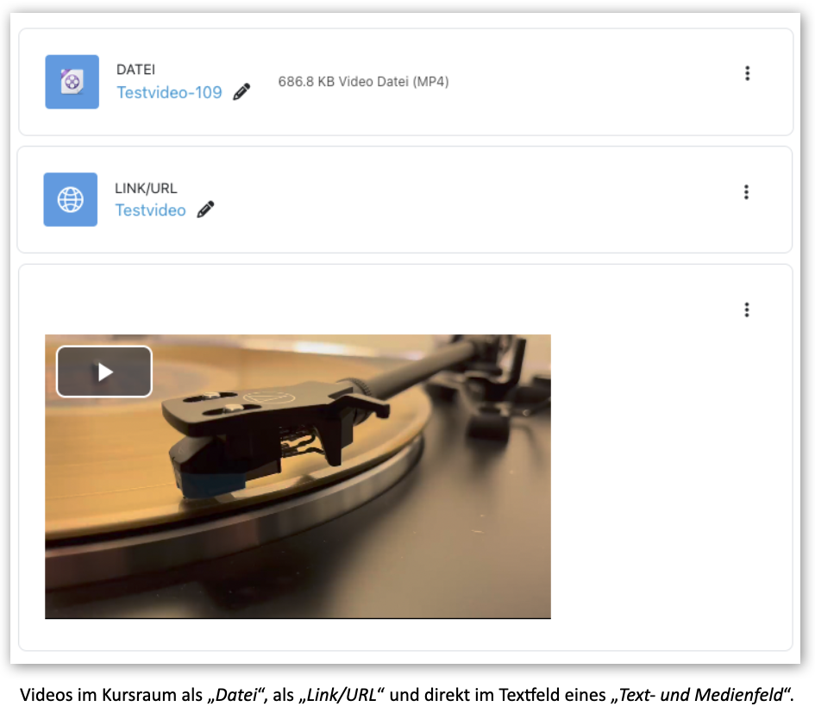Edit the title of Testvideo-109 with pencil
Screen dimensions: 815x719
(x=241, y=92)
